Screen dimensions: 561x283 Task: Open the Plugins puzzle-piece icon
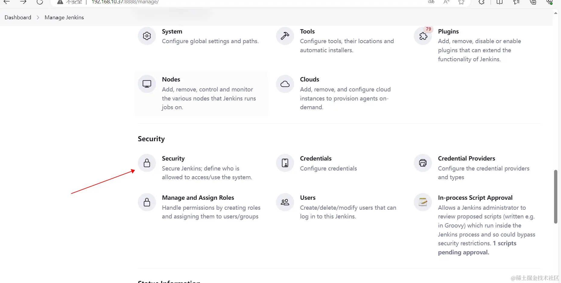423,36
